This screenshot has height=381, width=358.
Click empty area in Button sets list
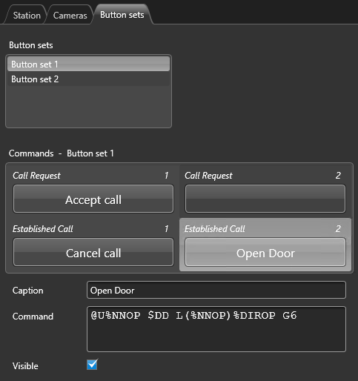pos(88,107)
